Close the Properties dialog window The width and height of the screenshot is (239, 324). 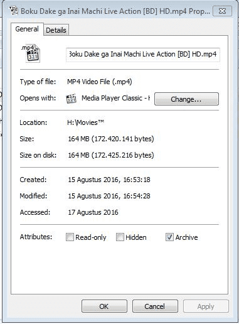(x=222, y=11)
